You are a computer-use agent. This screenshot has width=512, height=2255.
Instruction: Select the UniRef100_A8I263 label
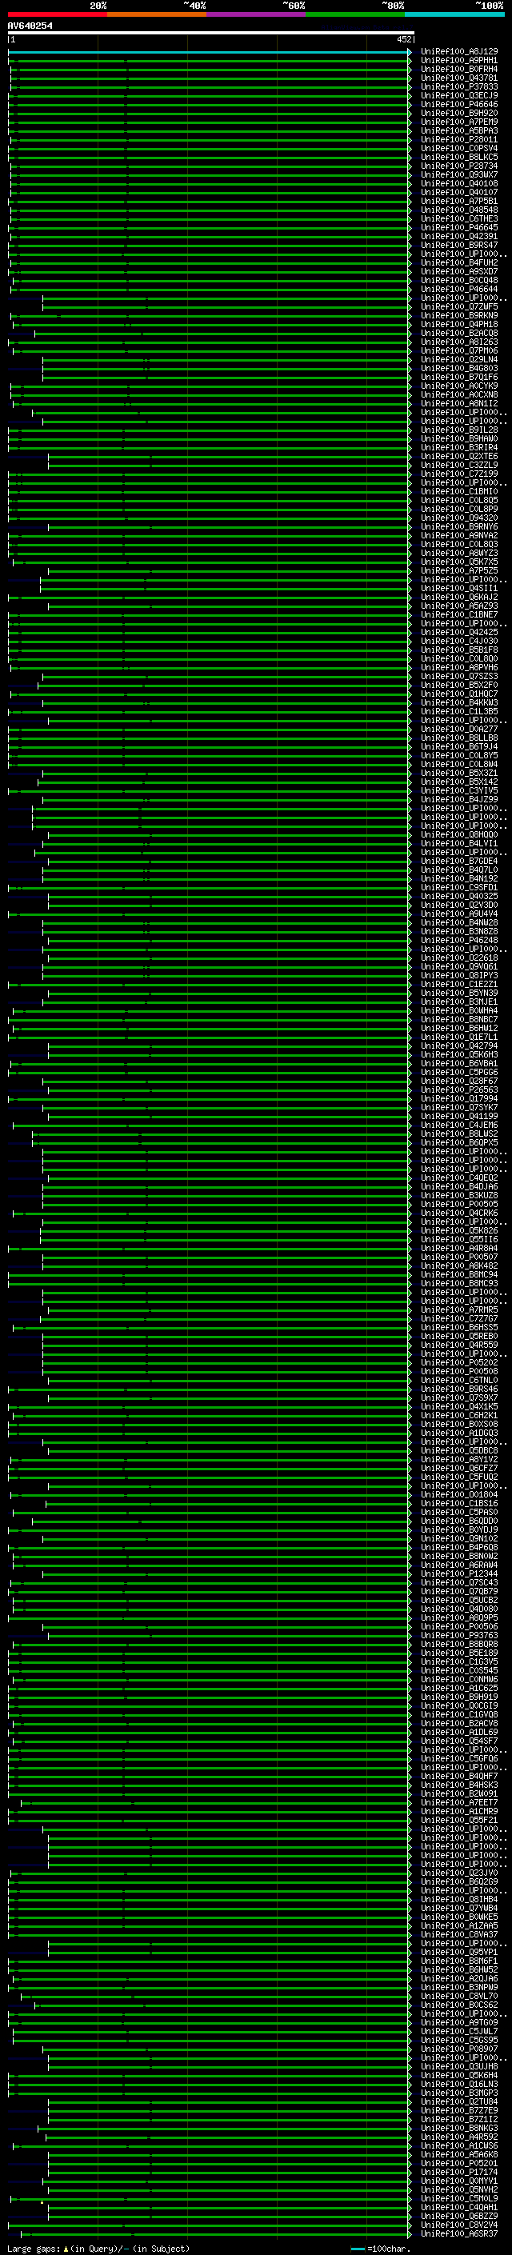pyautogui.click(x=458, y=342)
